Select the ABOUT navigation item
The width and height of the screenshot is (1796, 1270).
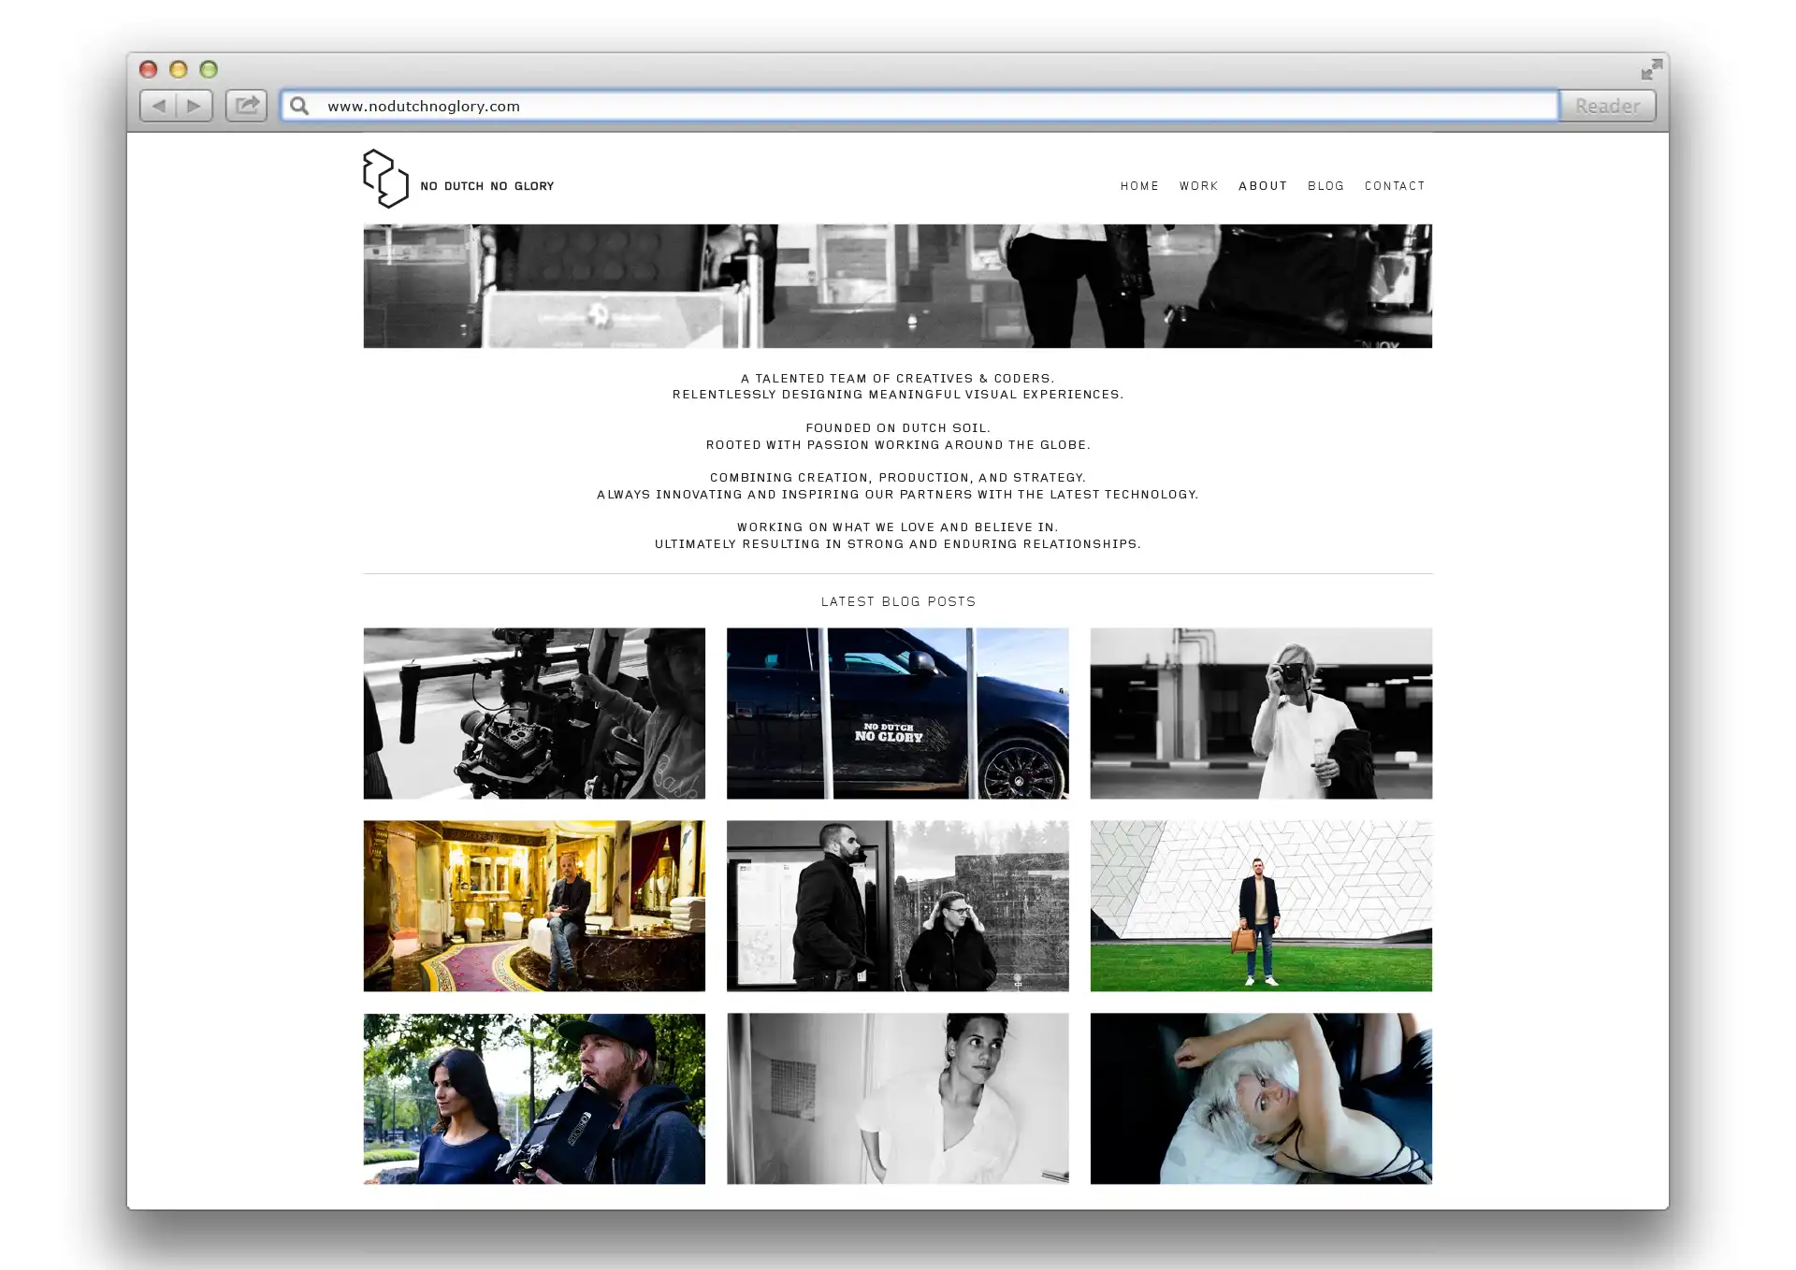(1263, 186)
